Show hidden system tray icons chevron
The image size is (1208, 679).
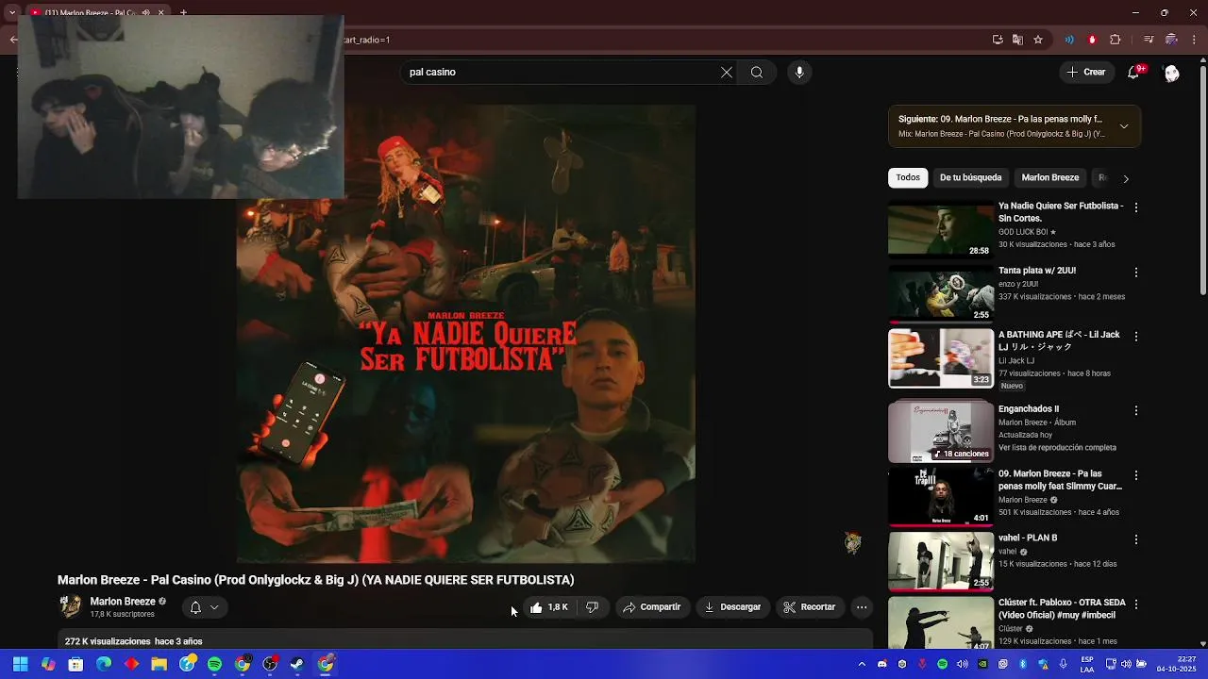click(x=862, y=664)
